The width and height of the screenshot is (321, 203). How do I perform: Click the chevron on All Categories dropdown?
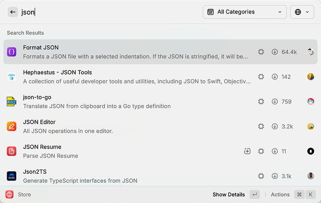coord(280,12)
